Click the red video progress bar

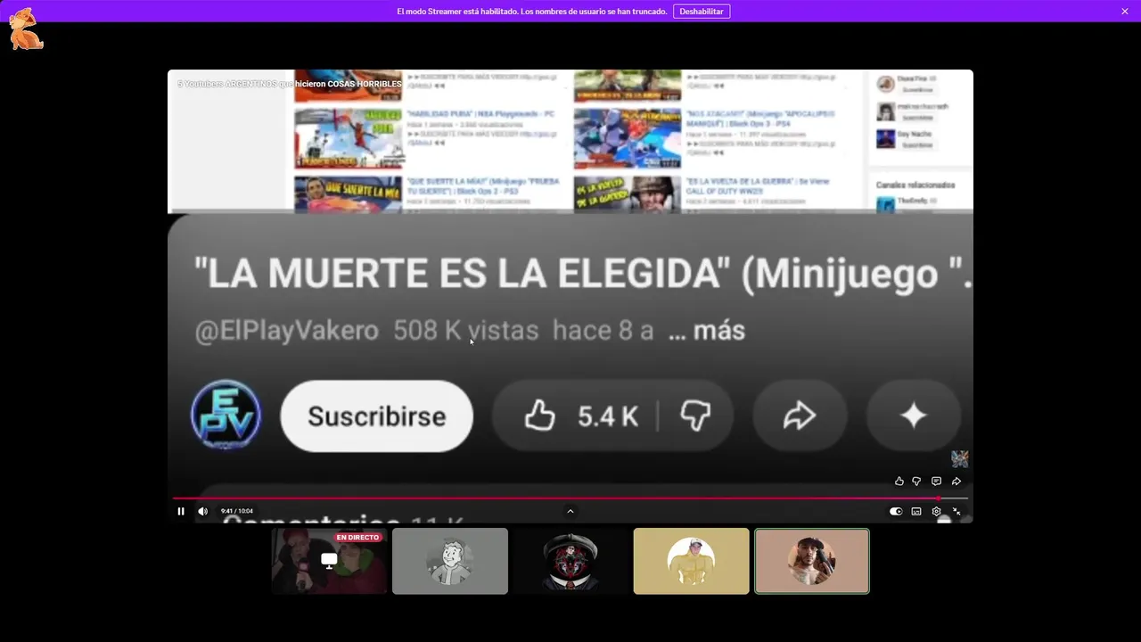570,498
